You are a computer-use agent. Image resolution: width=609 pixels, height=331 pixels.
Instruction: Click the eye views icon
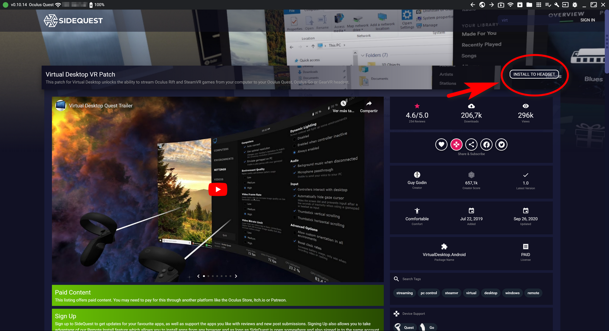coord(526,106)
